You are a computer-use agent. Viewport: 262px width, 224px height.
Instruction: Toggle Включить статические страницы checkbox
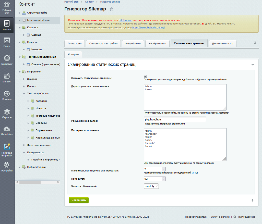(145, 76)
